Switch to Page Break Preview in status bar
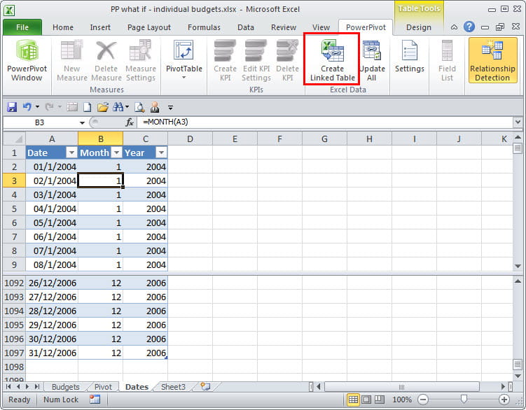 pos(379,400)
